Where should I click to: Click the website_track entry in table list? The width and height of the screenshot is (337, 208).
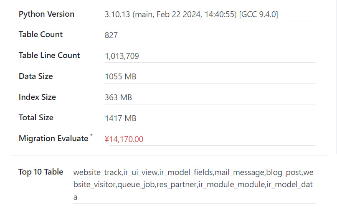tap(98, 172)
